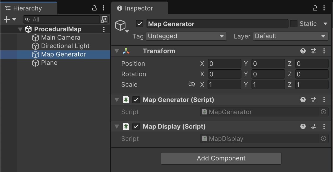This screenshot has height=172, width=333.
Task: Click the Position X input field
Action: point(224,64)
